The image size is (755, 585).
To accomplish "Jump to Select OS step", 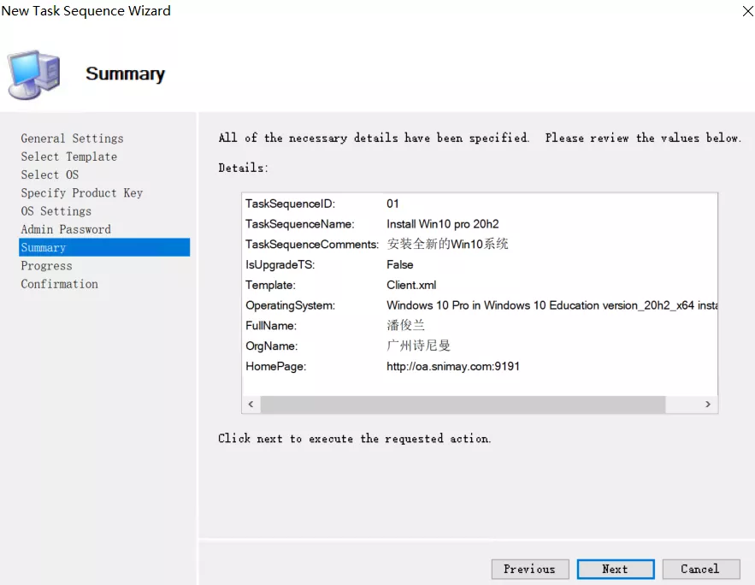I will 50,174.
